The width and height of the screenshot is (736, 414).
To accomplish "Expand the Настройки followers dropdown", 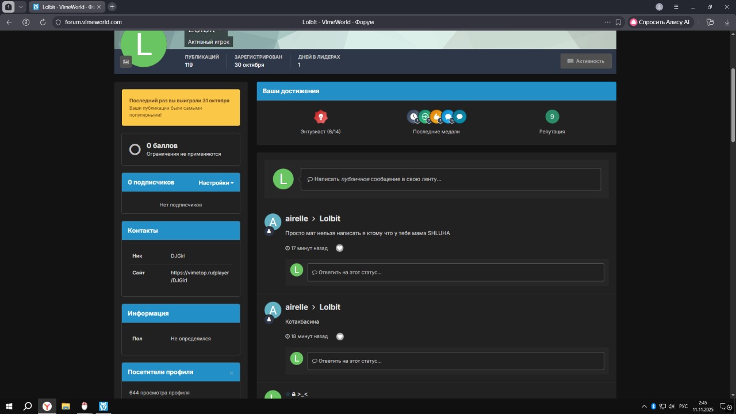I will 216,183.
